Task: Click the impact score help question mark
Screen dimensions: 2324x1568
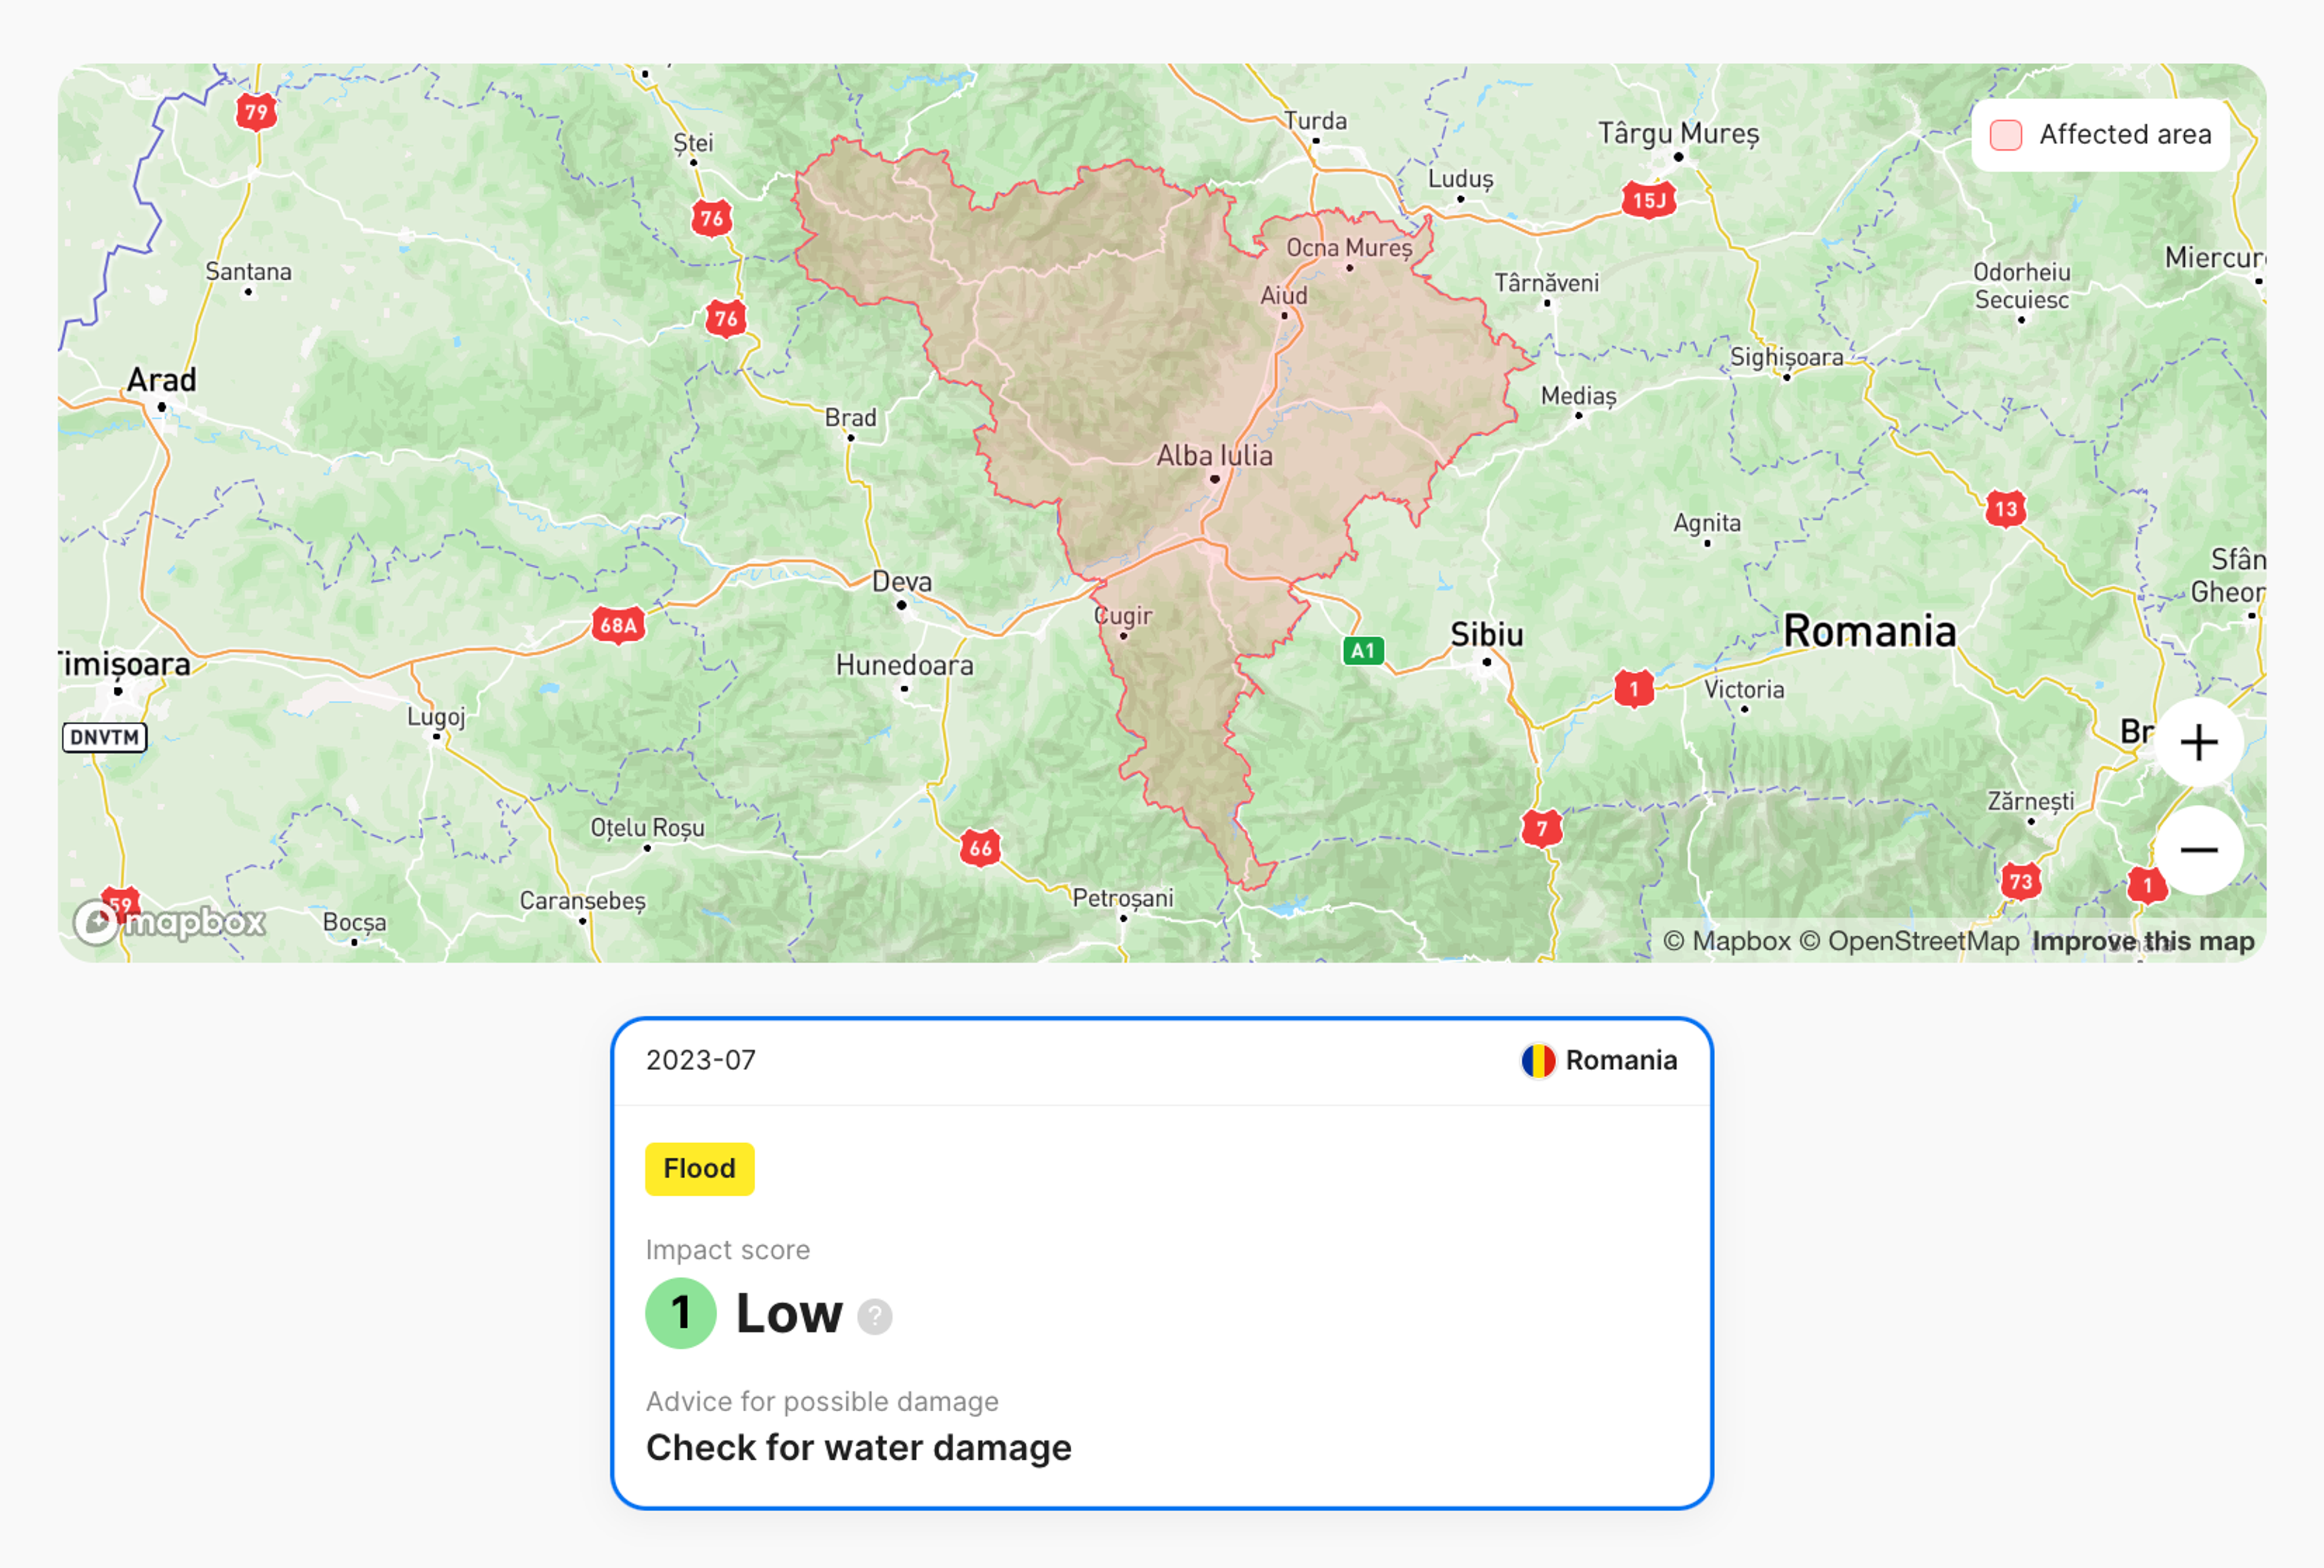Action: (875, 1316)
